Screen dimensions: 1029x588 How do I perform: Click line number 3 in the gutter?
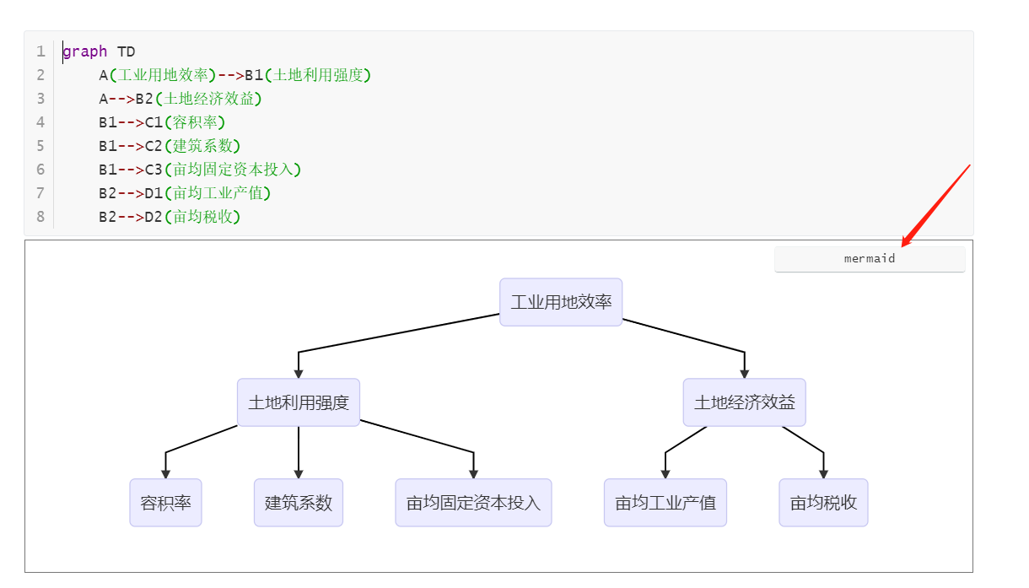point(40,99)
